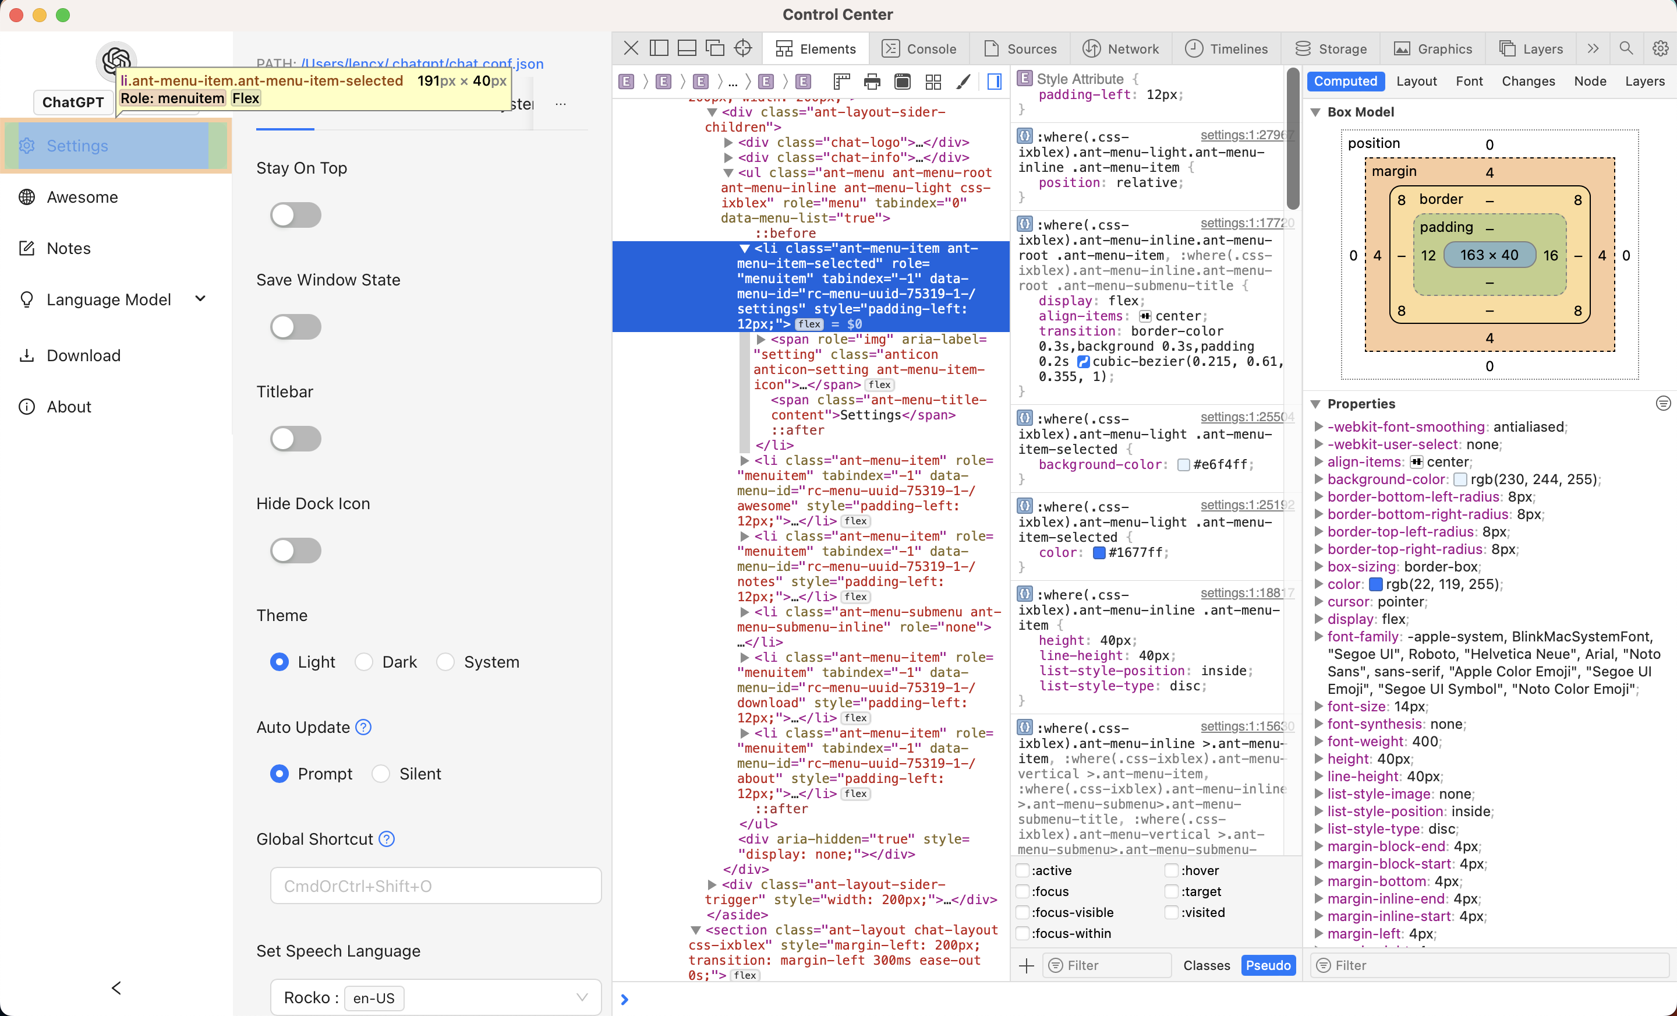The height and width of the screenshot is (1016, 1677).
Task: Dock inspector to the bottom of window
Action: pyautogui.click(x=688, y=48)
